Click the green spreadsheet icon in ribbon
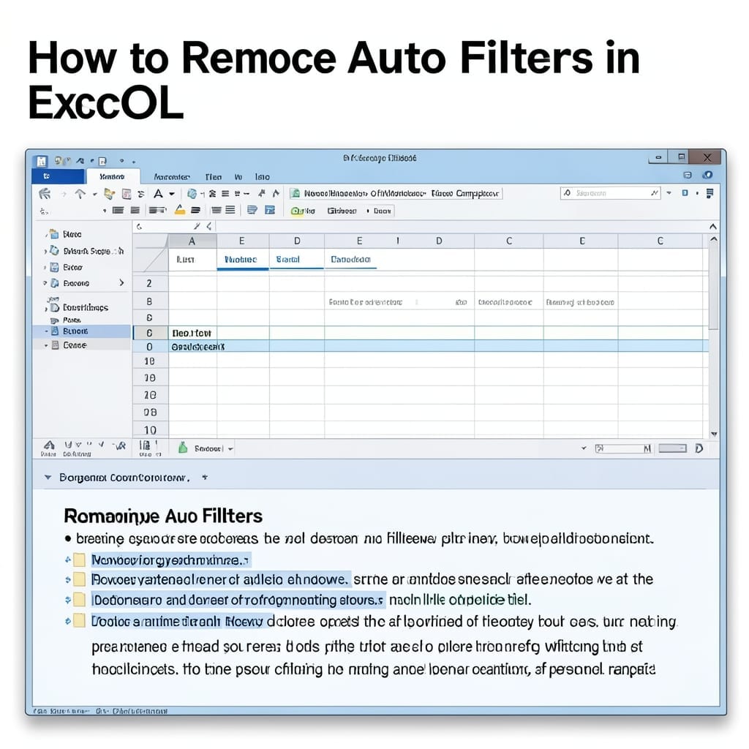This screenshot has width=749, height=749. tap(296, 193)
